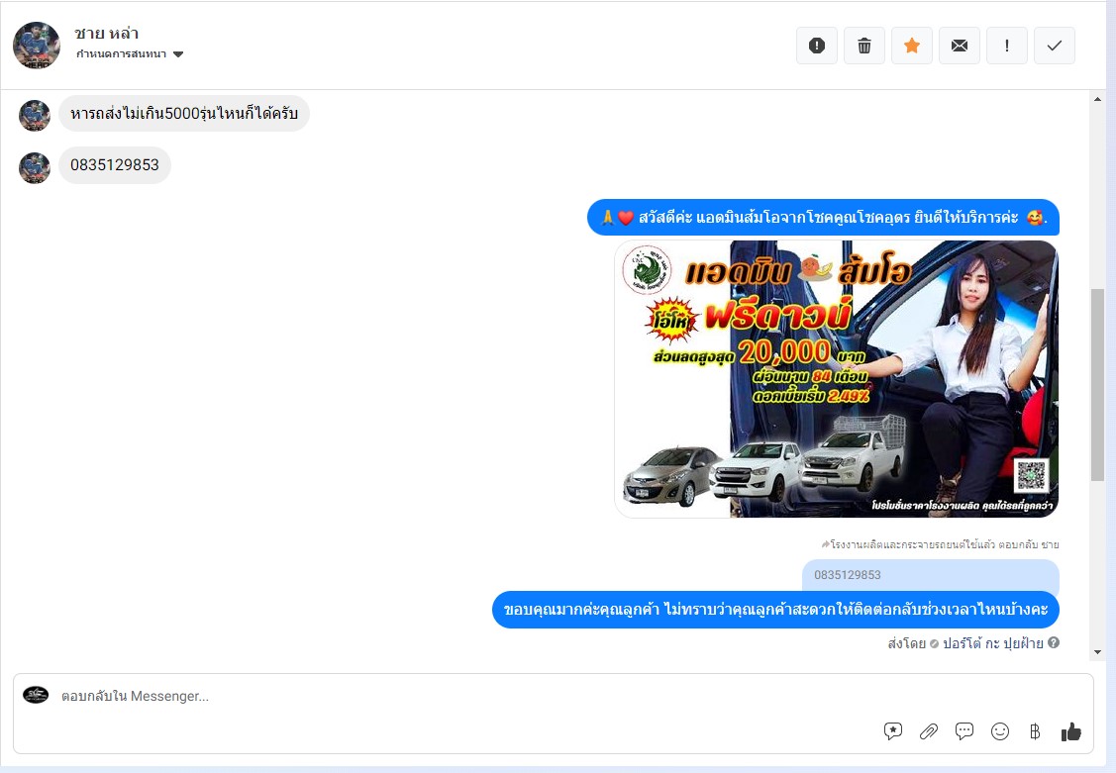
Task: Click the page avatar beside reply field
Action: coord(36,695)
